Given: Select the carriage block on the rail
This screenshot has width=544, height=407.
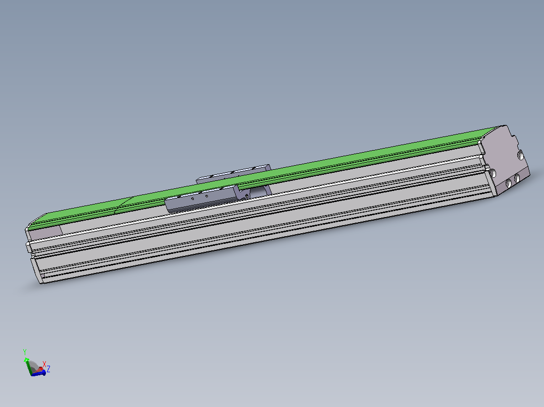Looking at the screenshot, I should pyautogui.click(x=207, y=198).
